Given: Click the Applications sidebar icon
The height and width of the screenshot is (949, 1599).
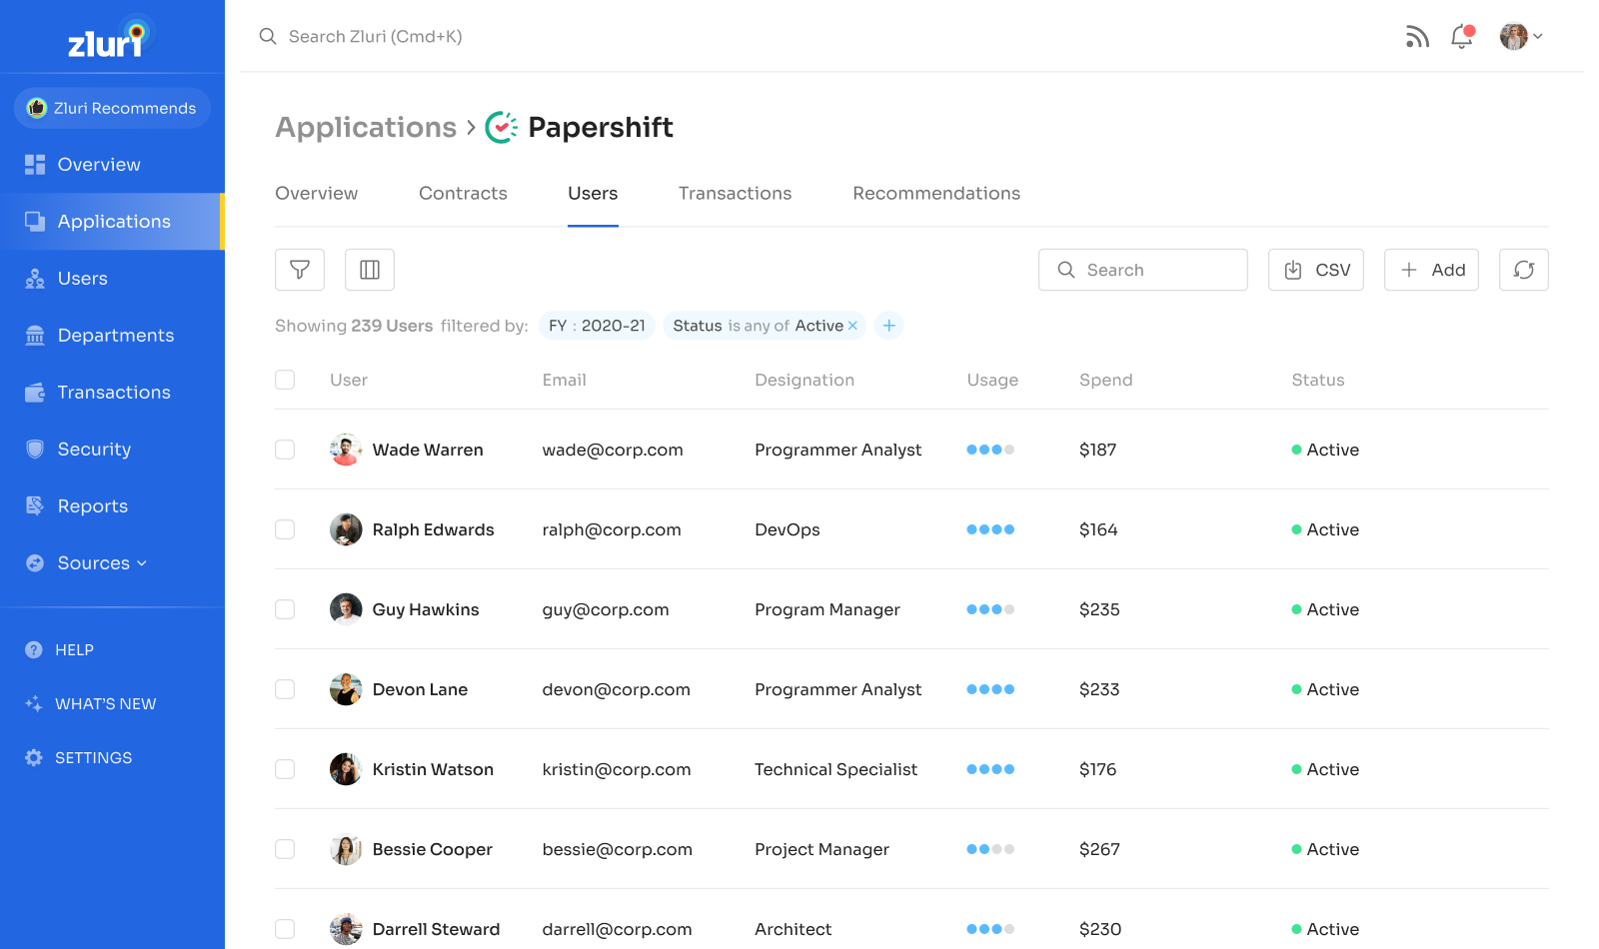Looking at the screenshot, I should click(35, 222).
